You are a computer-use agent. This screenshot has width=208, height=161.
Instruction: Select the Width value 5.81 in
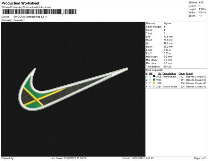click(202, 12)
